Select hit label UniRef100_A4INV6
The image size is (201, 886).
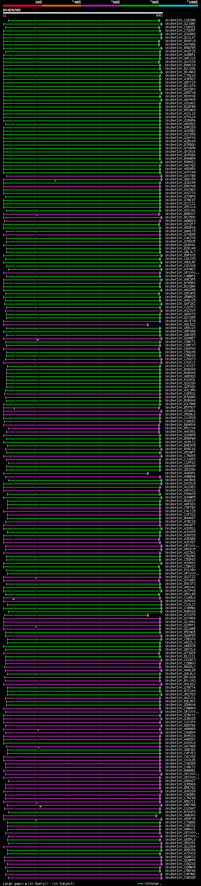tap(180, 480)
